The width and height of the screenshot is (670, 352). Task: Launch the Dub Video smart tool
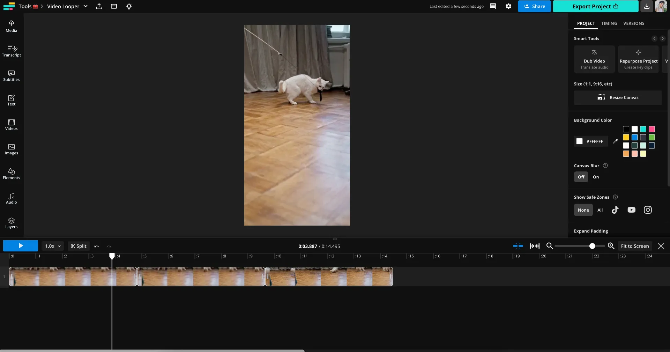point(594,59)
